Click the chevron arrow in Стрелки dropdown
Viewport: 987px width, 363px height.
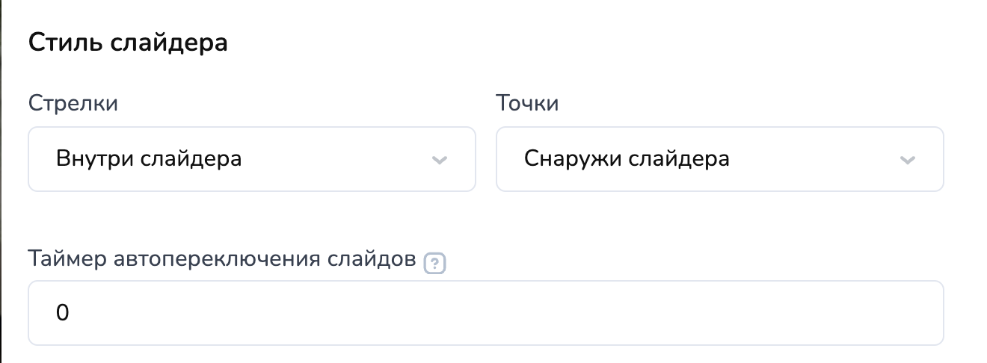pyautogui.click(x=440, y=160)
